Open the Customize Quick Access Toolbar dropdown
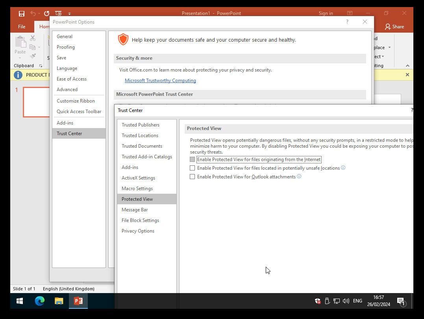The width and height of the screenshot is (424, 319). tap(69, 13)
